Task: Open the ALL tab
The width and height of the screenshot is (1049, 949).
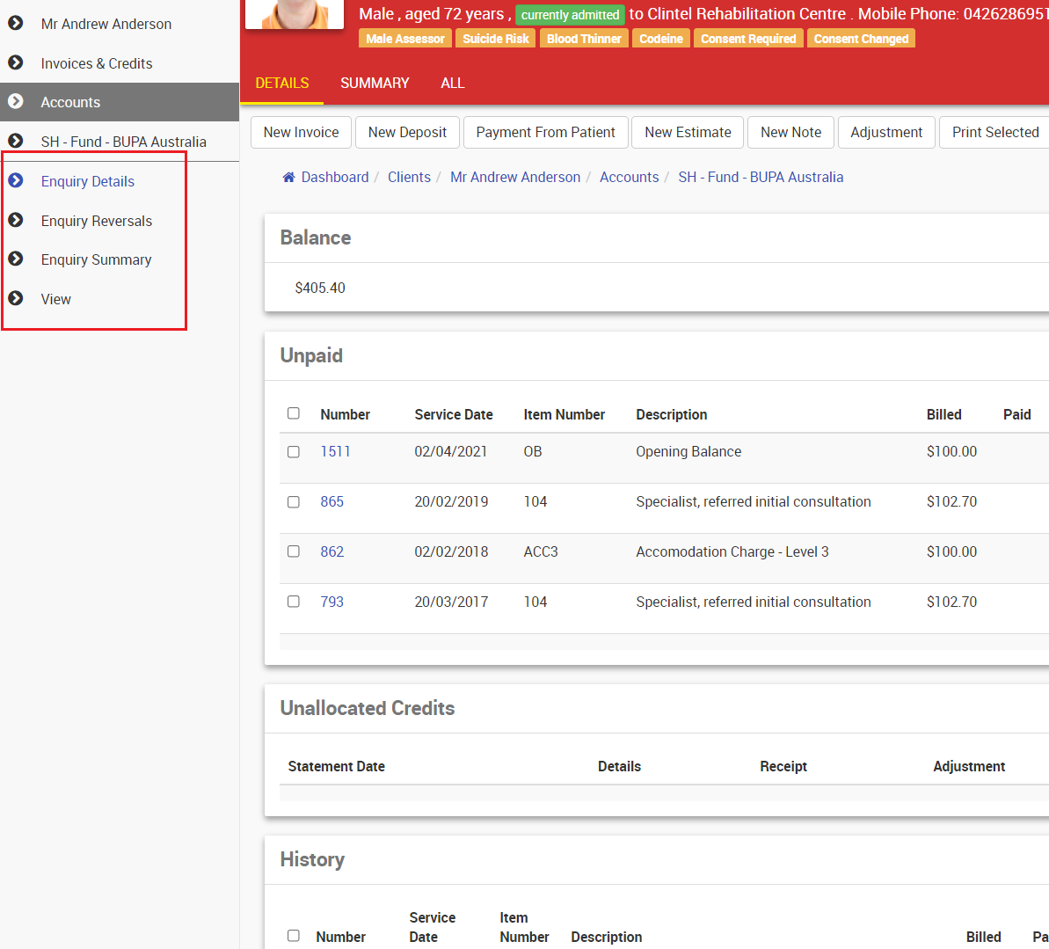Action: pyautogui.click(x=452, y=83)
